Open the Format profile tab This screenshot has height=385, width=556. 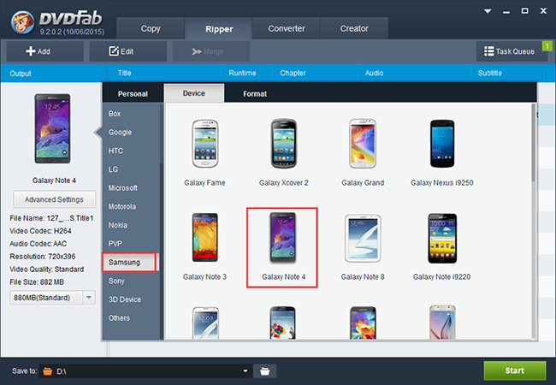click(255, 93)
